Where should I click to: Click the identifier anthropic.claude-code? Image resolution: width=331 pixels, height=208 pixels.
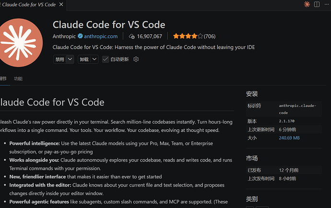[x=297, y=109]
